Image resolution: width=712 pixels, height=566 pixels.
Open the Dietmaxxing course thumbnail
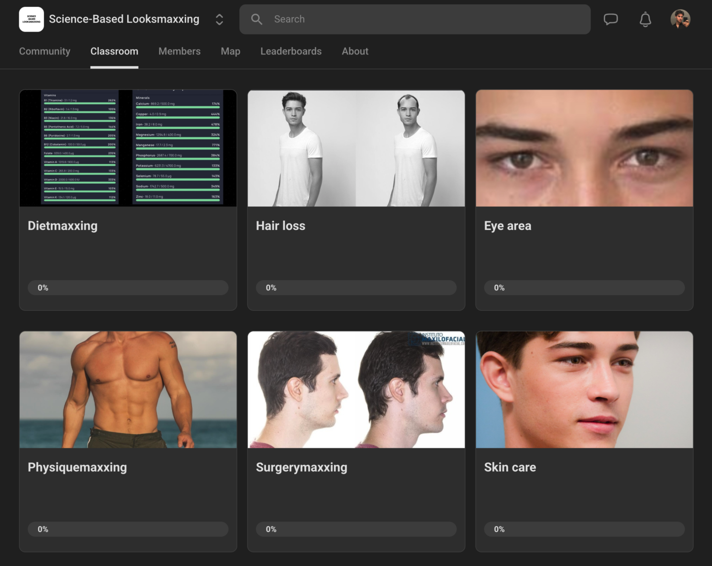click(128, 148)
